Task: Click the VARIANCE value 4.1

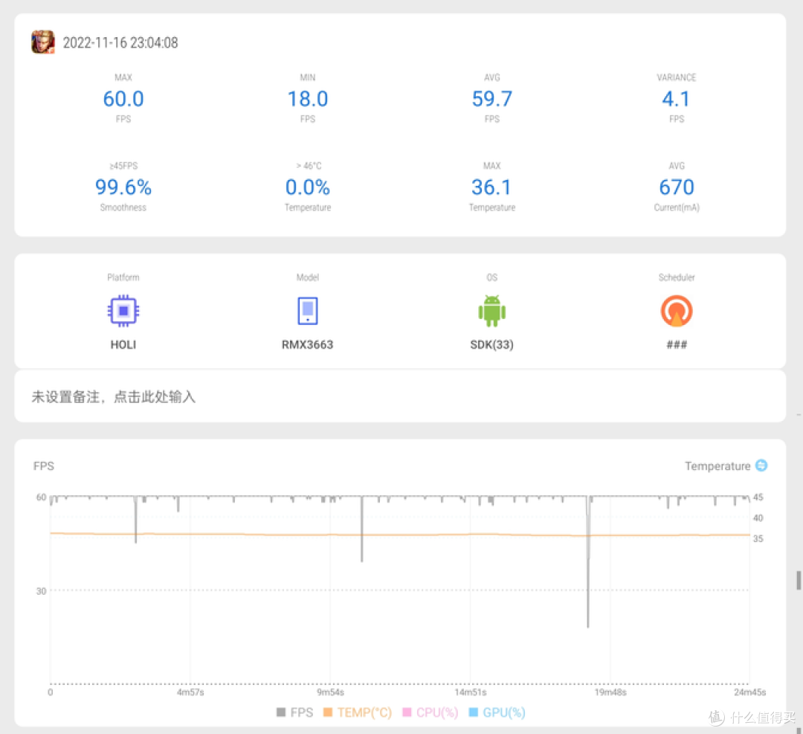Action: [x=676, y=99]
